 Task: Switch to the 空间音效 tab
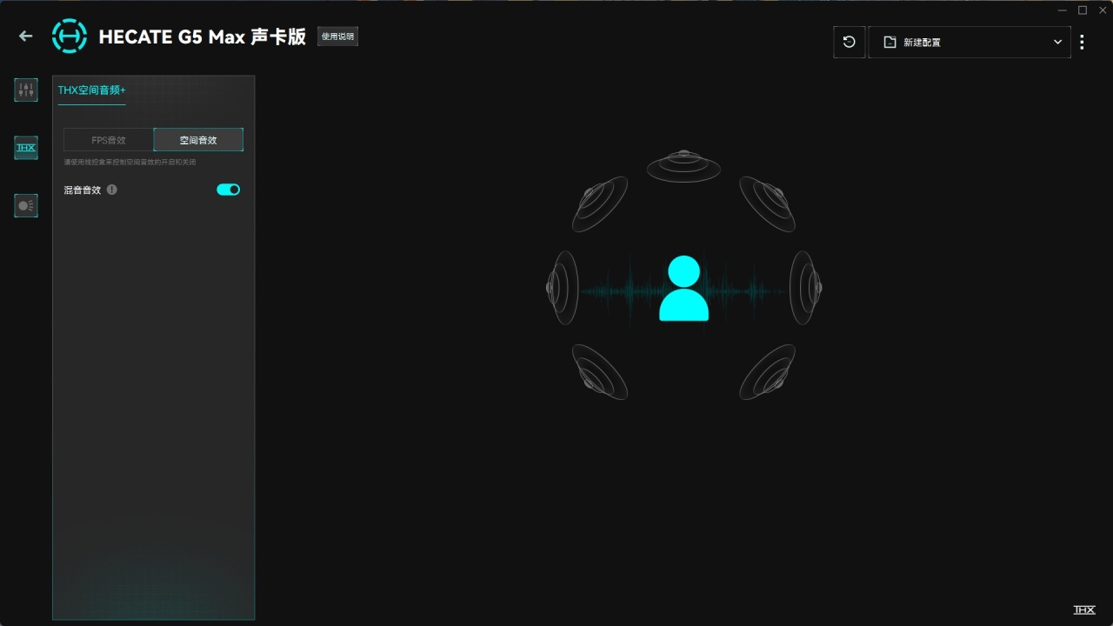tap(198, 140)
